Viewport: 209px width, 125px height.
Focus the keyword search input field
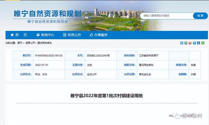coord(167,16)
